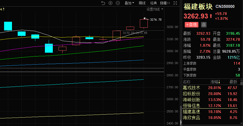Viewport: 243px width, 126px height.
Task: Open 招标股份 stock row
Action: pyautogui.click(x=191, y=94)
